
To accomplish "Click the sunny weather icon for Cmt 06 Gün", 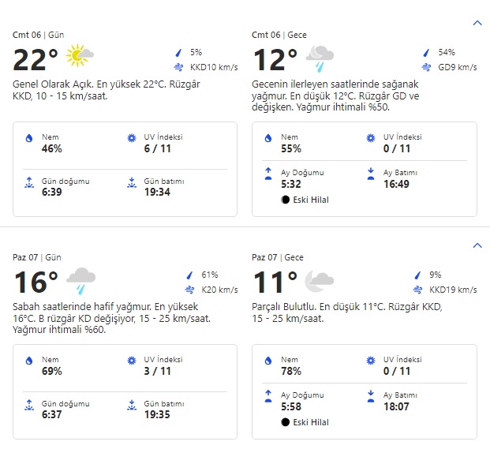I will pyautogui.click(x=80, y=55).
